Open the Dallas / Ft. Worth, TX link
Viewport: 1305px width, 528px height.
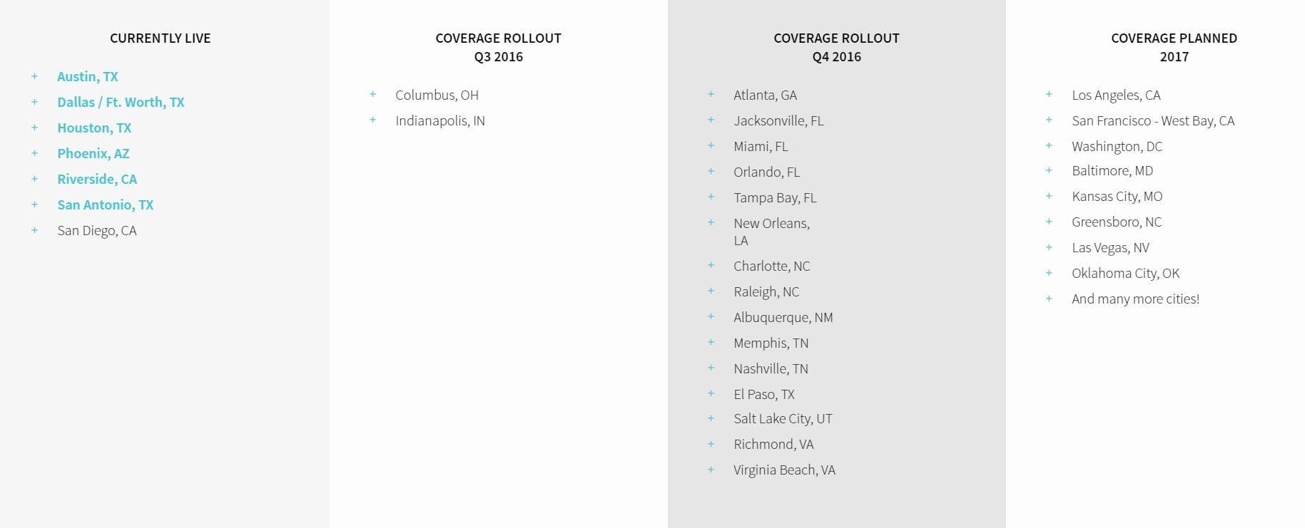pos(121,103)
